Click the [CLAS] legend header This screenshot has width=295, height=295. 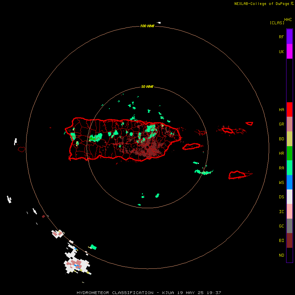tap(277, 23)
